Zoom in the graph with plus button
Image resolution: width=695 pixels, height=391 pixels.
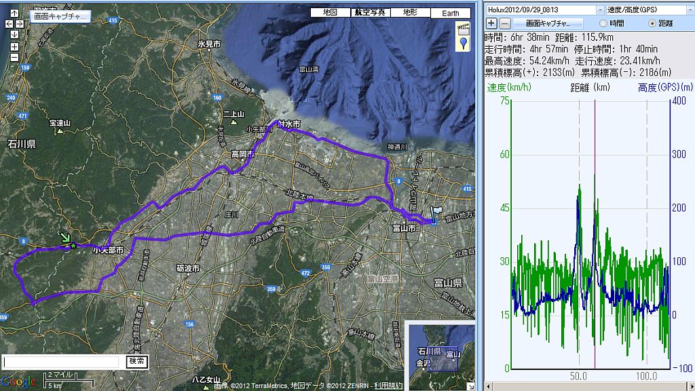491,23
